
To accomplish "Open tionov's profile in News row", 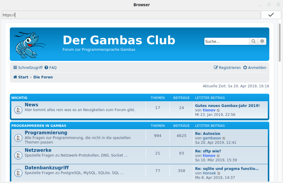I will [x=209, y=110].
